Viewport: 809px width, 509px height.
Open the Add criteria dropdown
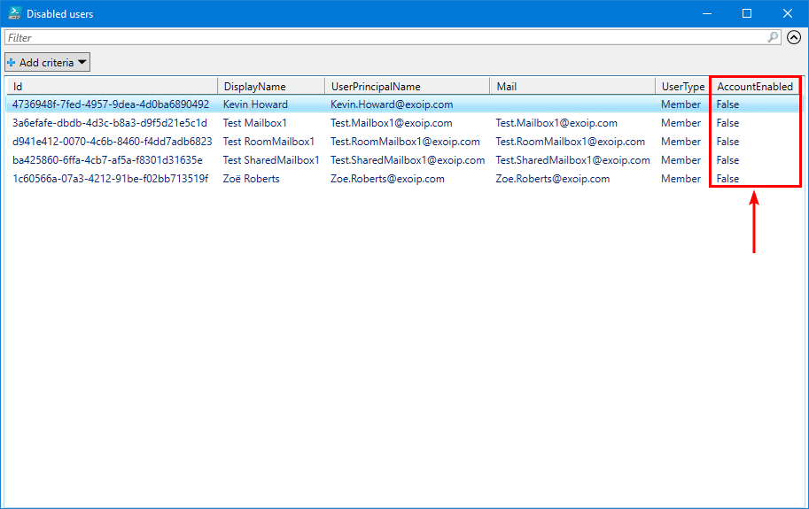[x=47, y=62]
